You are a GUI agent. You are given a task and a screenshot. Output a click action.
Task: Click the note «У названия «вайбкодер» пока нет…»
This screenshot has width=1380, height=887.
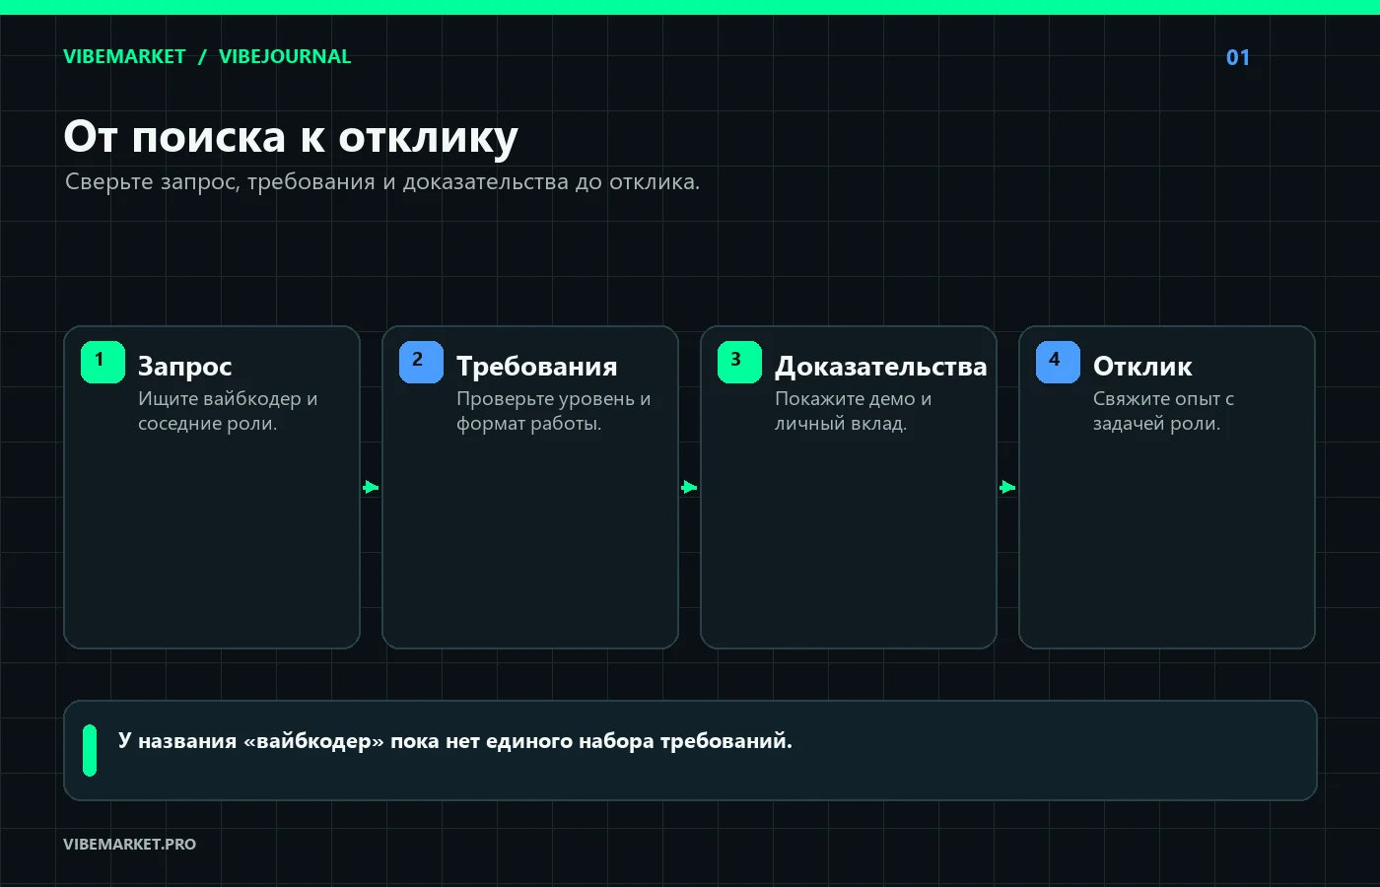coord(455,741)
